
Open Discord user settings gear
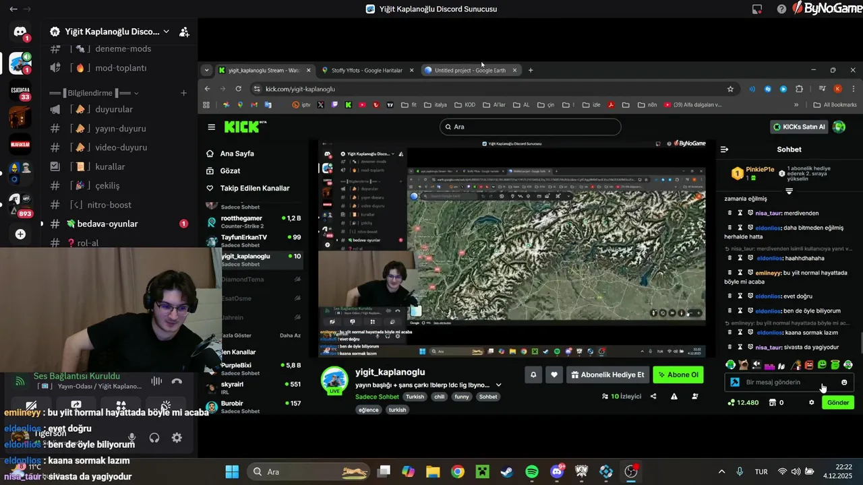tap(177, 438)
